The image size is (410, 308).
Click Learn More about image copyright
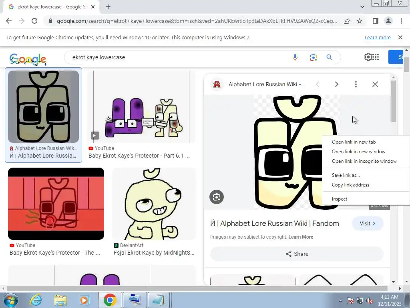301,237
